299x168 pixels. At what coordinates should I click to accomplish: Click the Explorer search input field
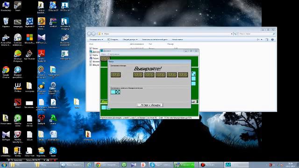256,34
